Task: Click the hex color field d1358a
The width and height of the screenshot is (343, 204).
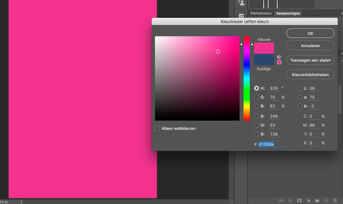Action: [271, 144]
